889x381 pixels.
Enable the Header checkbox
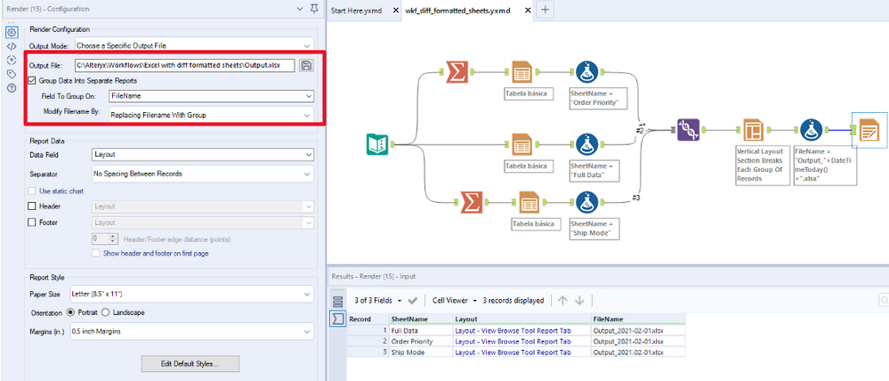[x=32, y=207]
